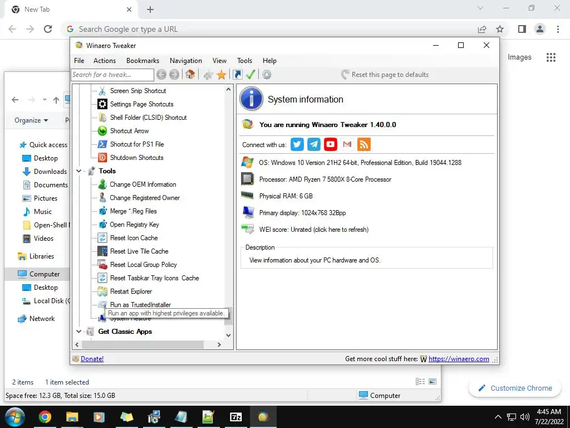The width and height of the screenshot is (570, 428).
Task: Select Run as TrustedInstaller tool
Action: point(140,305)
